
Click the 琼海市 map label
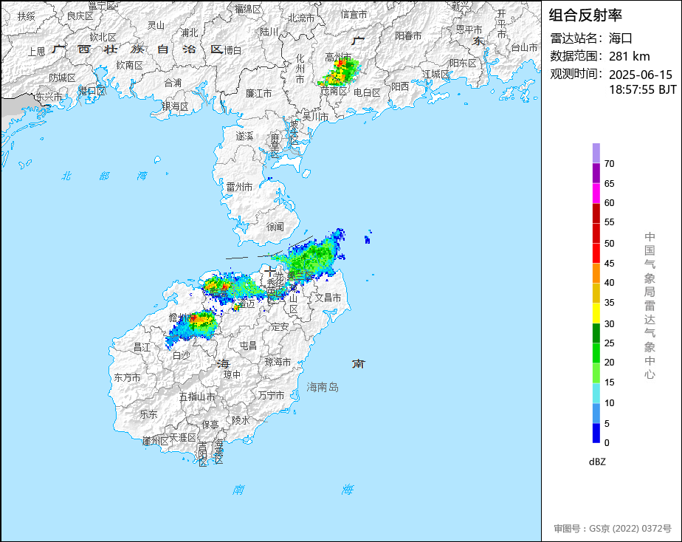pos(278,362)
